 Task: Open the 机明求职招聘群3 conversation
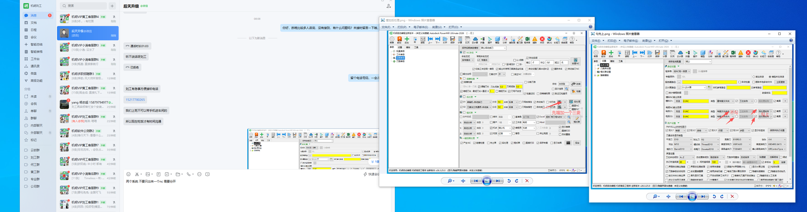88,76
